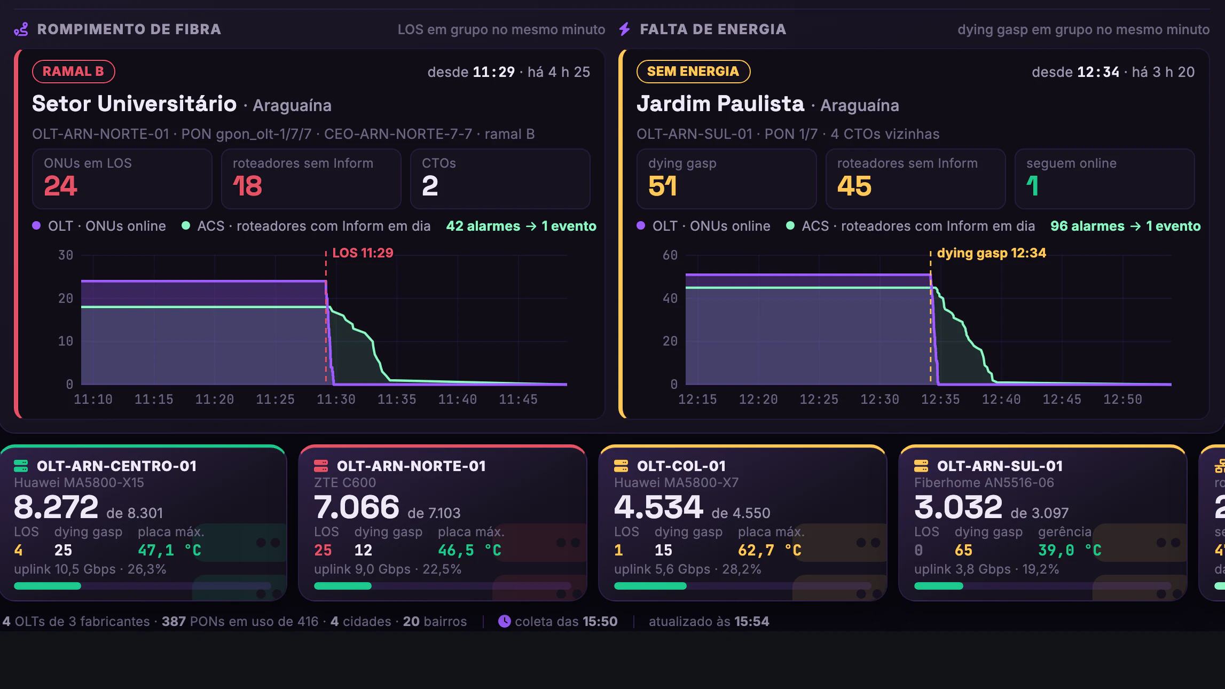Select the ONUs em LOS 24 stat tile
The height and width of the screenshot is (689, 1225).
point(122,179)
